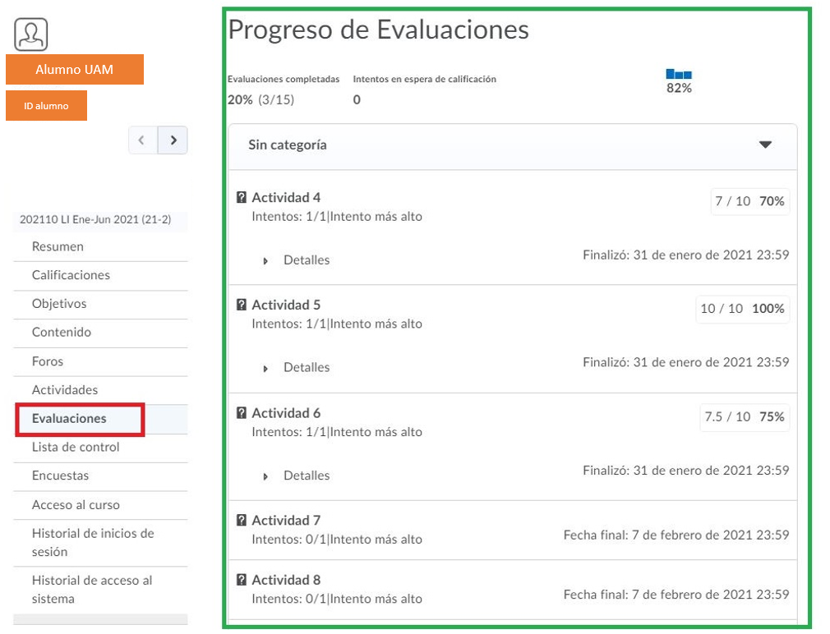Click the ID alumno orange label

pyautogui.click(x=46, y=106)
